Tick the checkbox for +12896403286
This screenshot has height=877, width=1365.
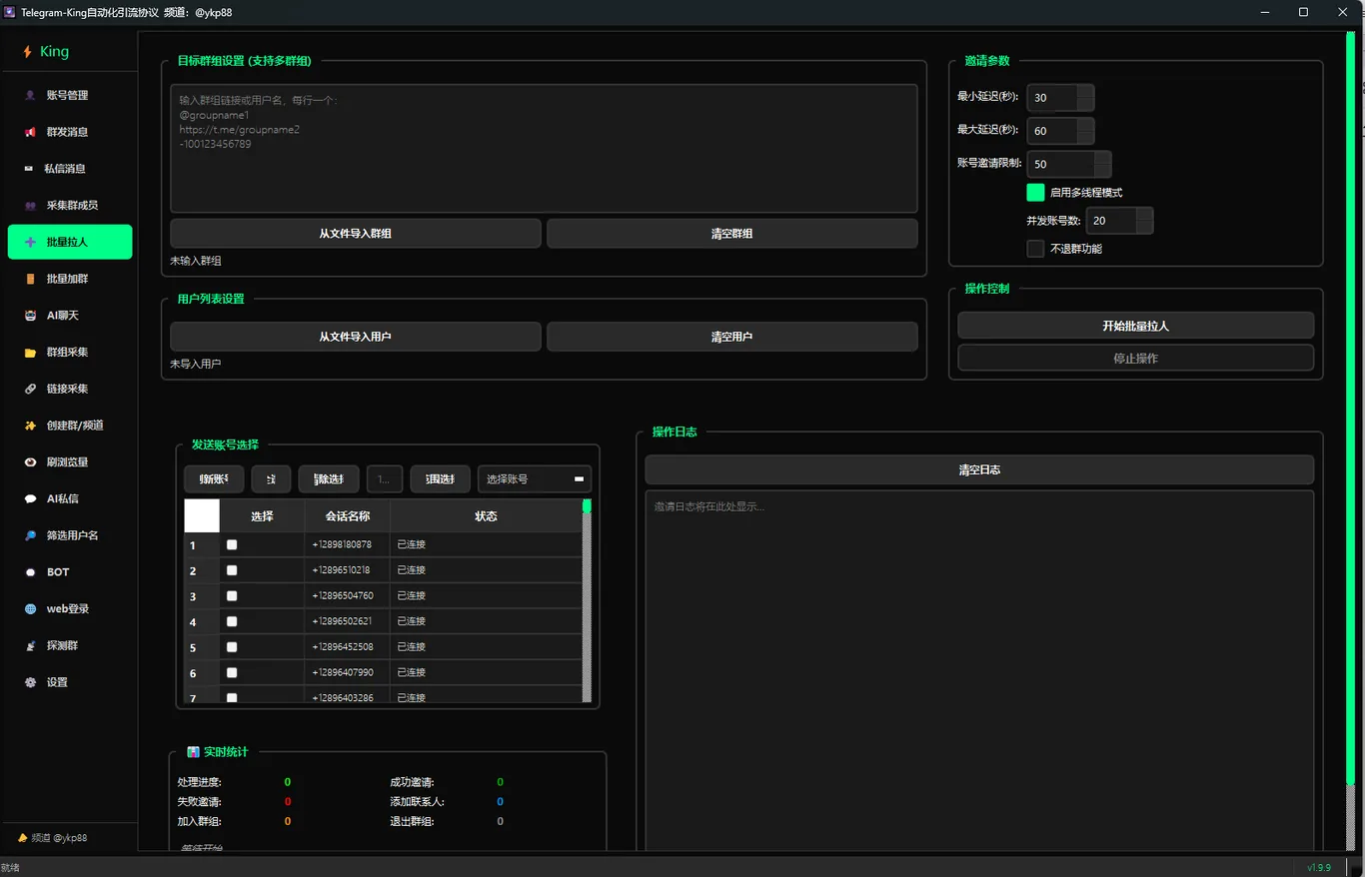pos(232,697)
